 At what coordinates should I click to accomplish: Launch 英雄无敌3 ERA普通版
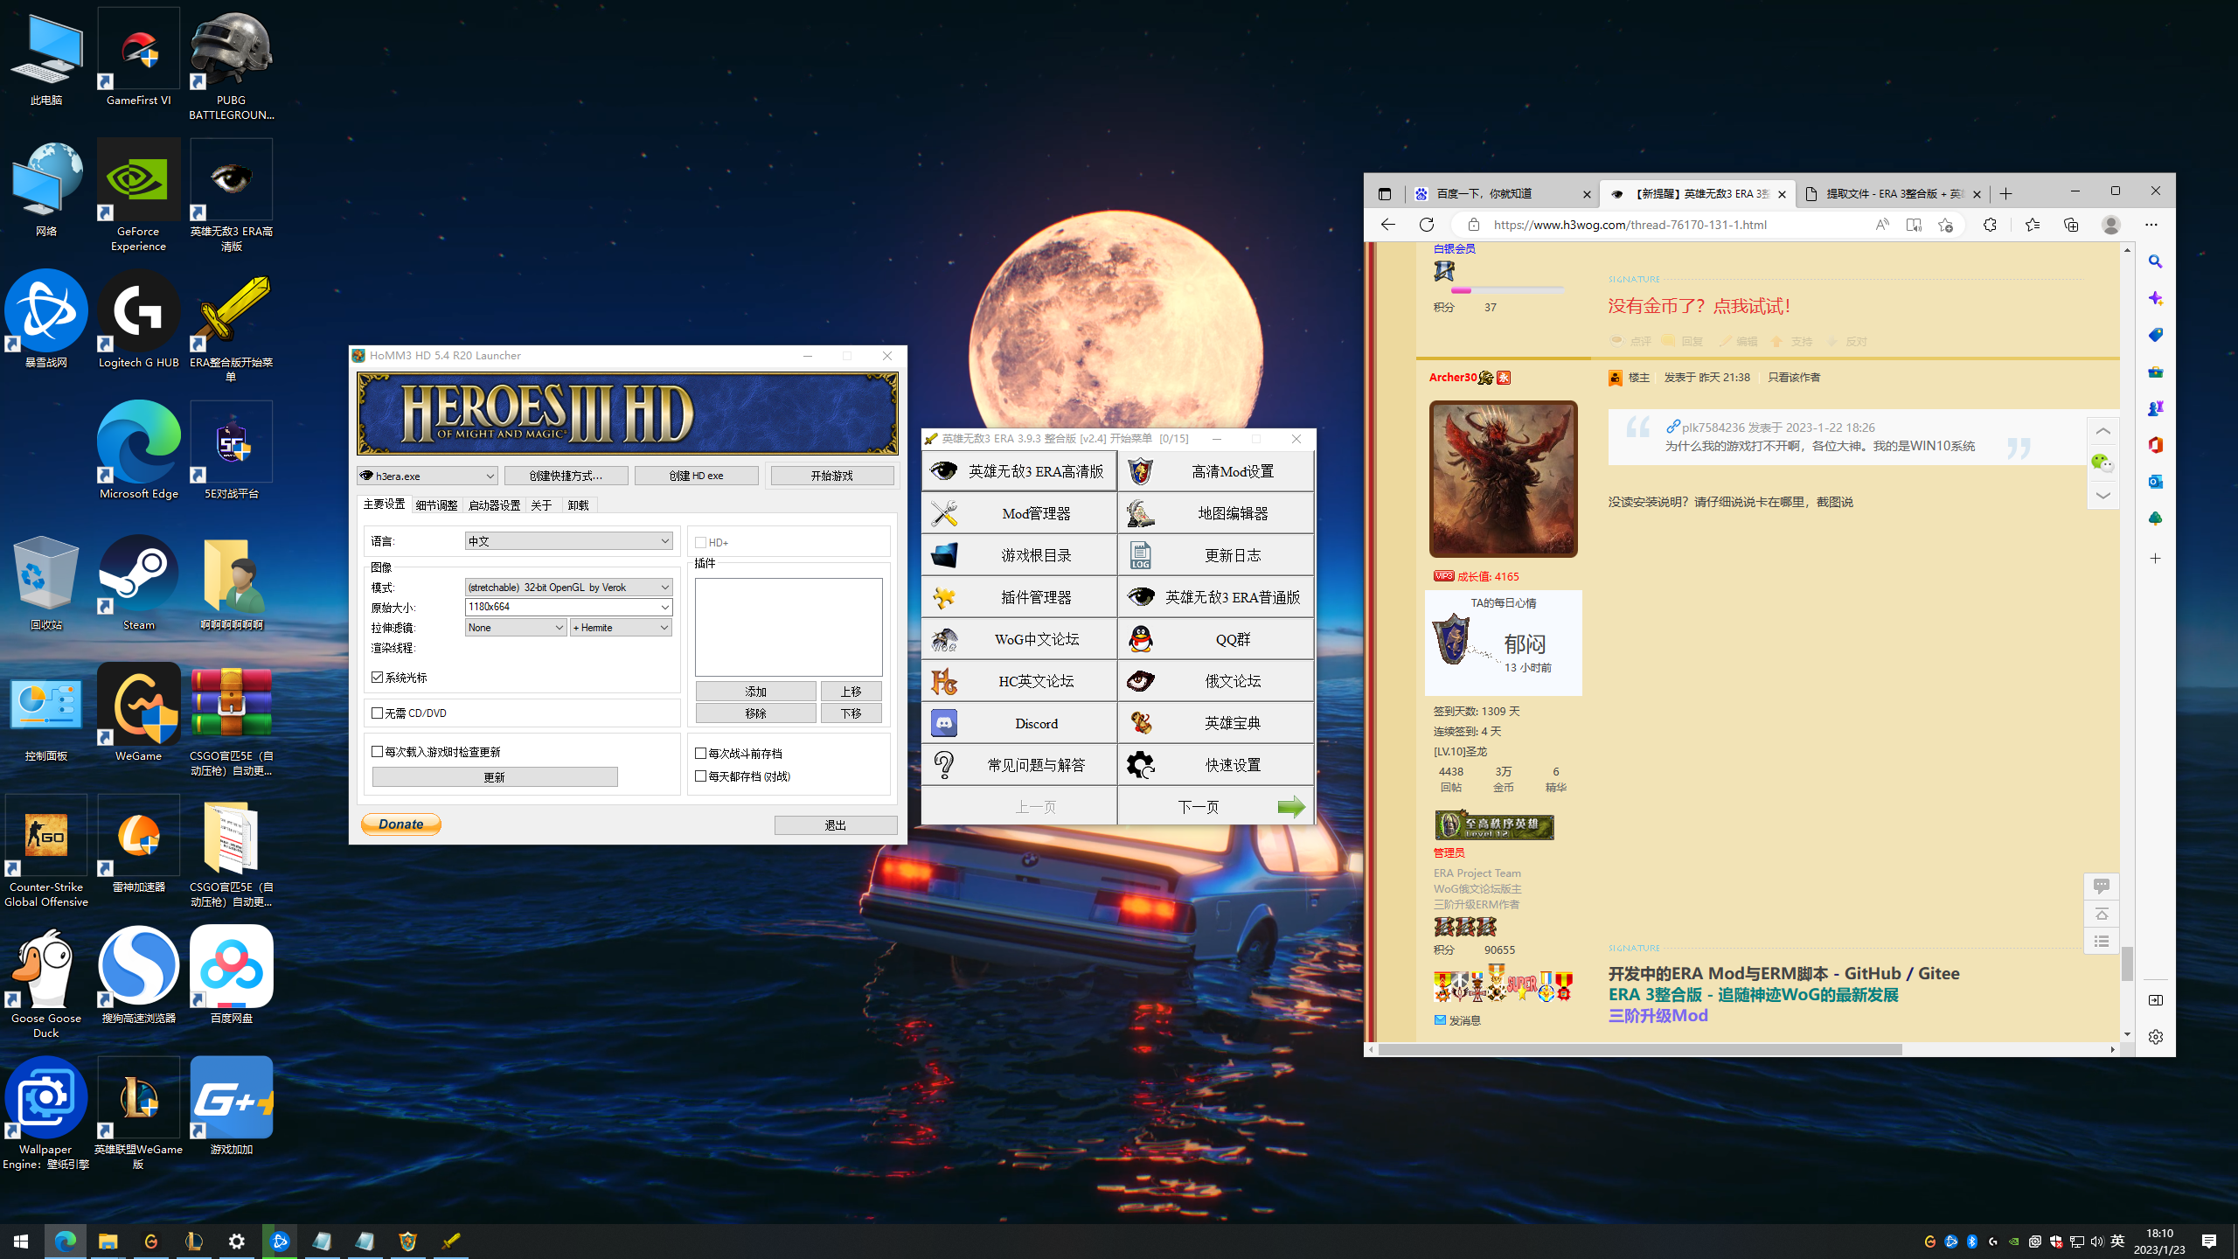[x=1215, y=597]
